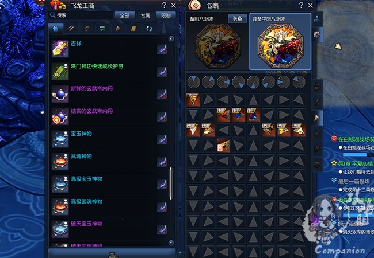The image size is (374, 258).
Task: Click the shop list scrollbar handle
Action: pos(171,183)
